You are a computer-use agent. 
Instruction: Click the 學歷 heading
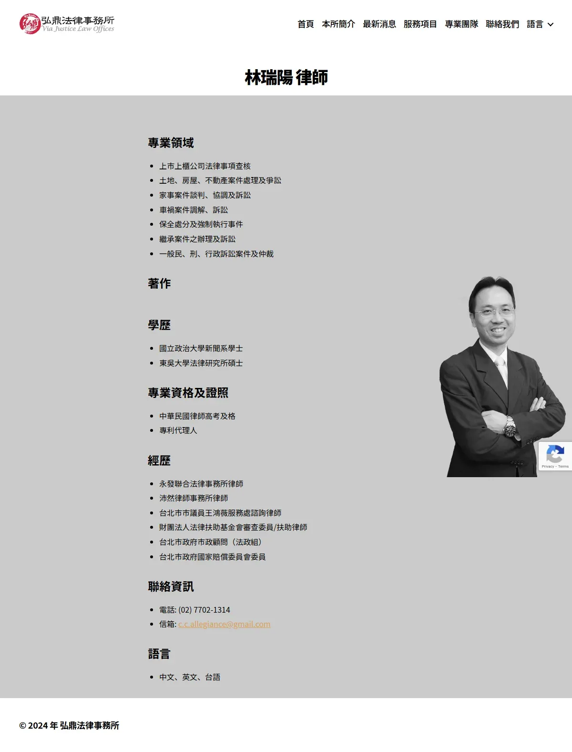tap(159, 325)
